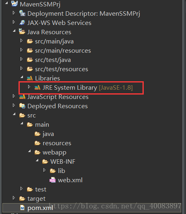Click the lib folder icon
Viewport: 186px width, 214px height.
(x=53, y=171)
